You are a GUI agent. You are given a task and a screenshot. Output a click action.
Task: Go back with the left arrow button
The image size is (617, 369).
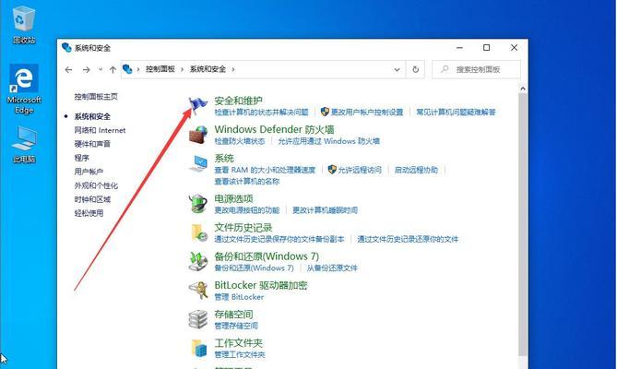click(68, 69)
